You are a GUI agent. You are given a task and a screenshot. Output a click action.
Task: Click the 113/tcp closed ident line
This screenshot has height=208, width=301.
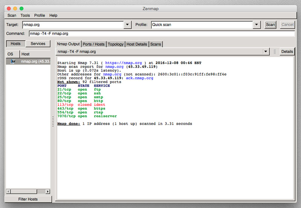pos(81,105)
